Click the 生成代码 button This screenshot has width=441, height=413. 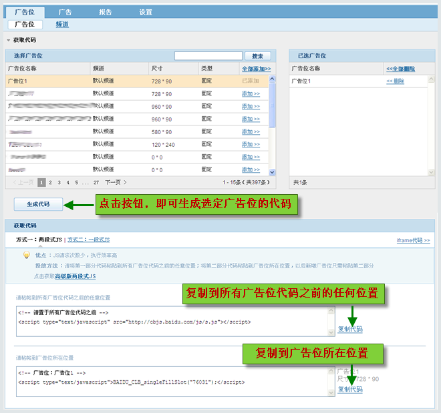38,204
